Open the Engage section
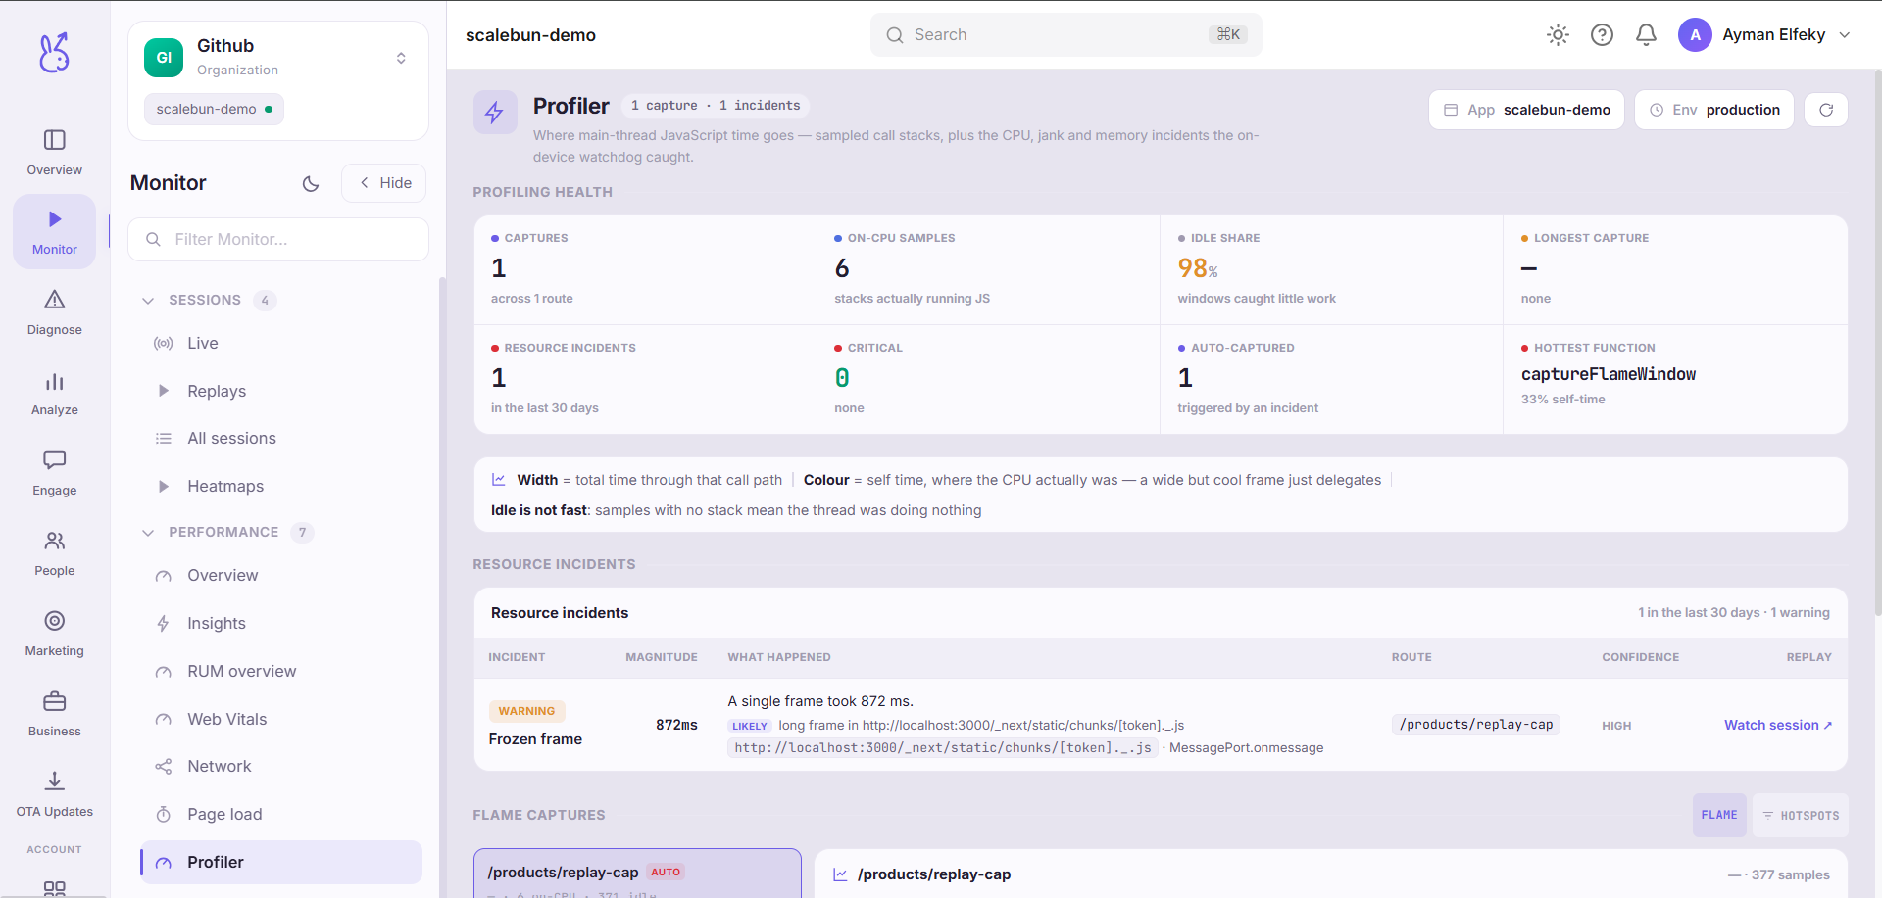Screen dimensions: 1882x898 coord(55,473)
